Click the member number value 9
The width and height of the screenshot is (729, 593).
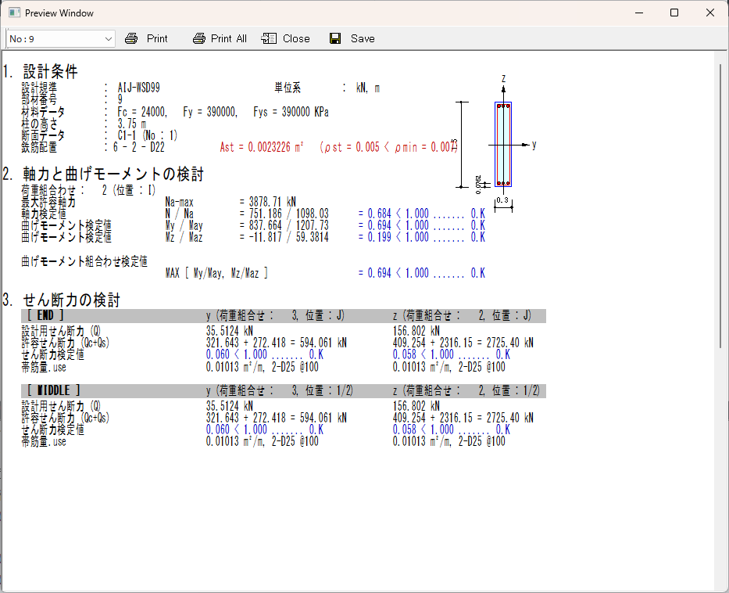[x=120, y=99]
